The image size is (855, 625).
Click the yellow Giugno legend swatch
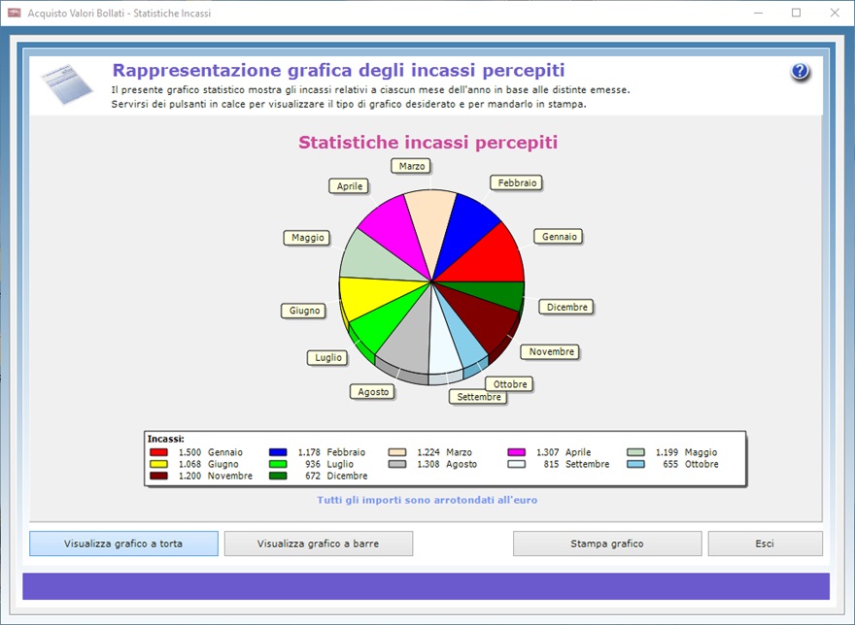pos(158,464)
